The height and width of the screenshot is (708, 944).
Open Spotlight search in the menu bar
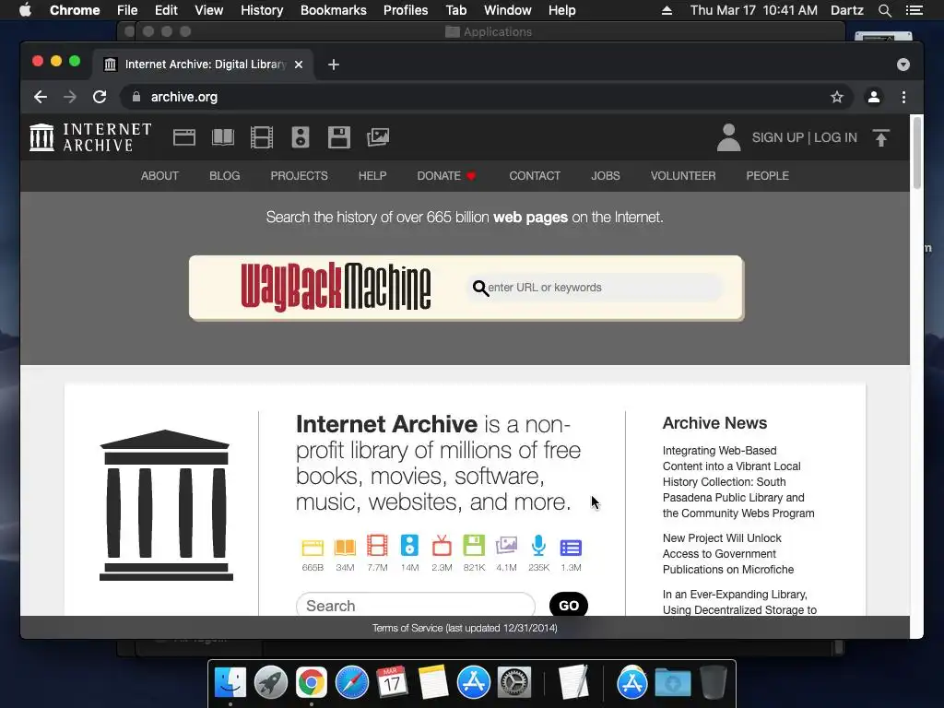[884, 10]
